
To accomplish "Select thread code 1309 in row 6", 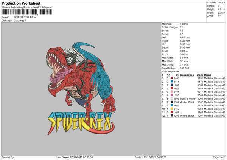I will [x=200, y=95].
